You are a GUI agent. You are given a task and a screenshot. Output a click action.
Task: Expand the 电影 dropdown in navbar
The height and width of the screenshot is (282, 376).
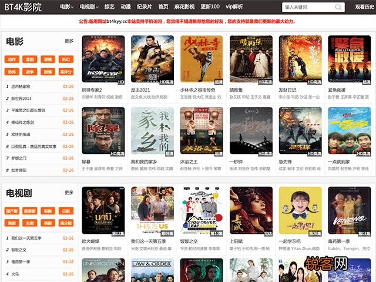66,6
